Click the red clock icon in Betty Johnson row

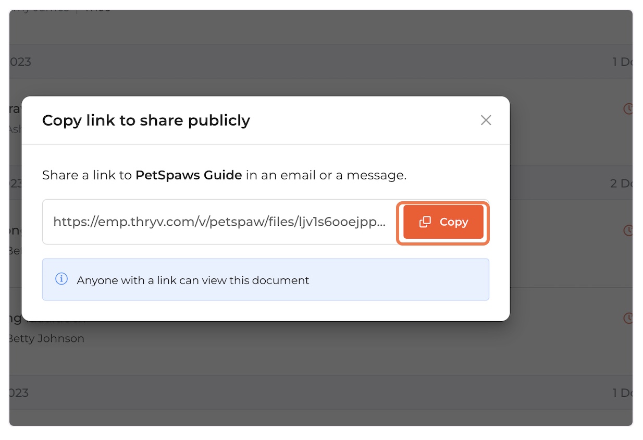628,317
